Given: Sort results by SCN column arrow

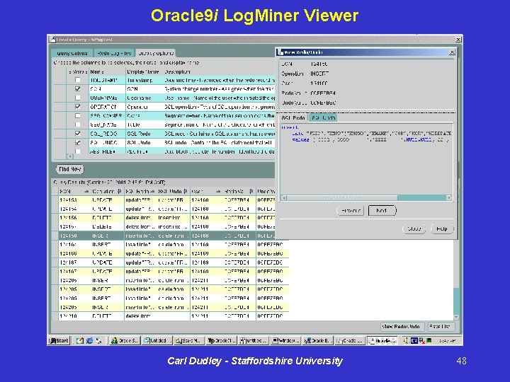Looking at the screenshot, I should (86, 191).
